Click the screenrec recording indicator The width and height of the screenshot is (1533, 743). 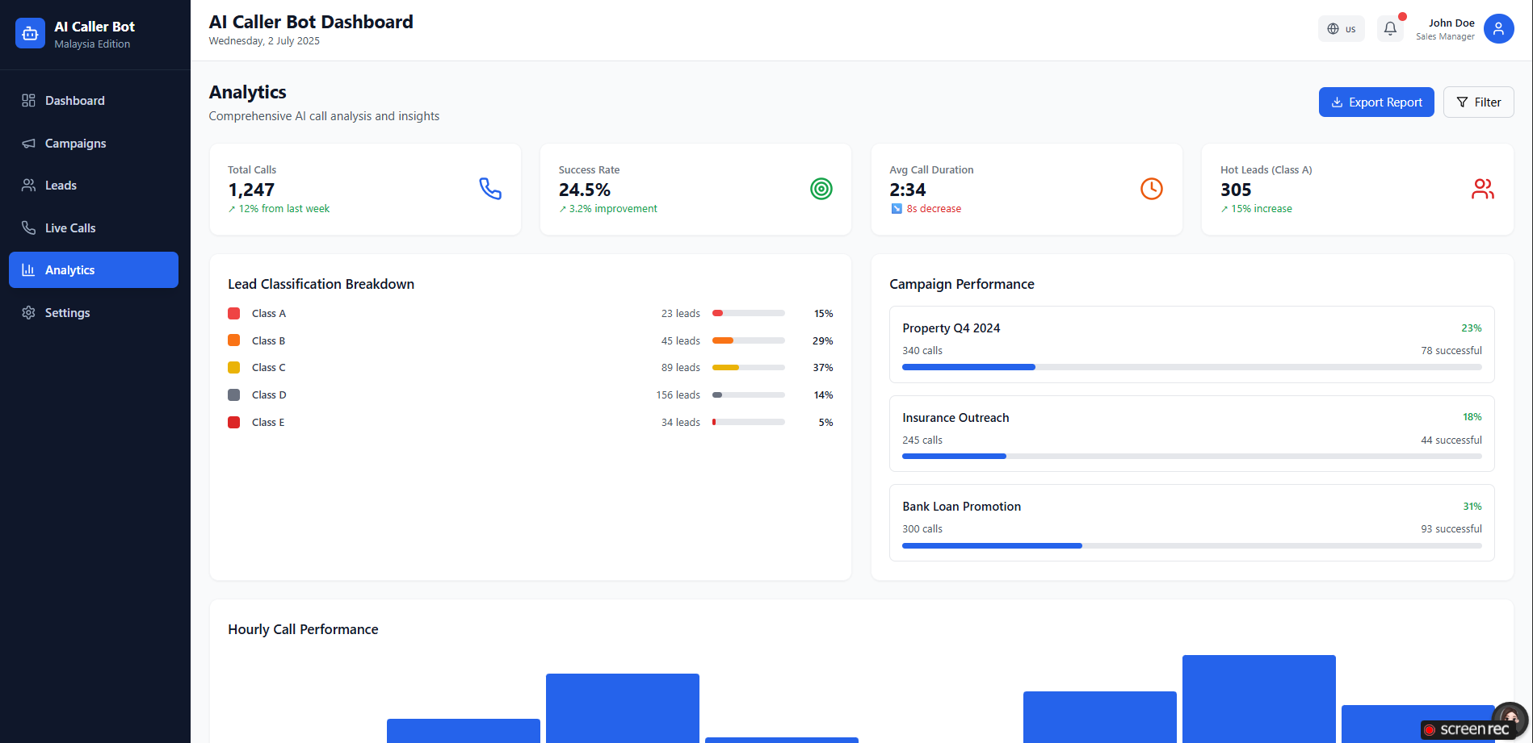pos(1467,729)
